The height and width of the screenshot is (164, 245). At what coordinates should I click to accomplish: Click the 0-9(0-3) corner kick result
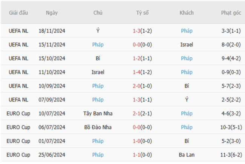(x=231, y=72)
